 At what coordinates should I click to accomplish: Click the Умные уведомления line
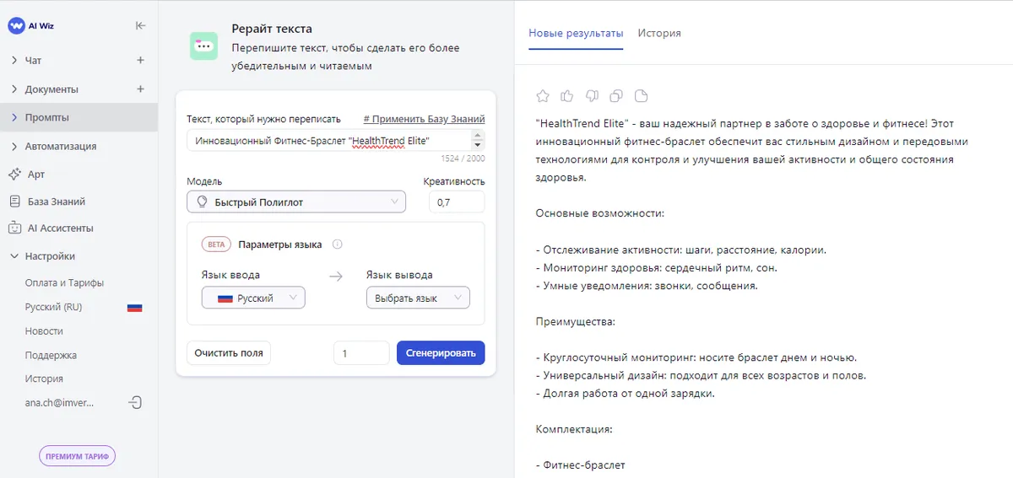(647, 285)
